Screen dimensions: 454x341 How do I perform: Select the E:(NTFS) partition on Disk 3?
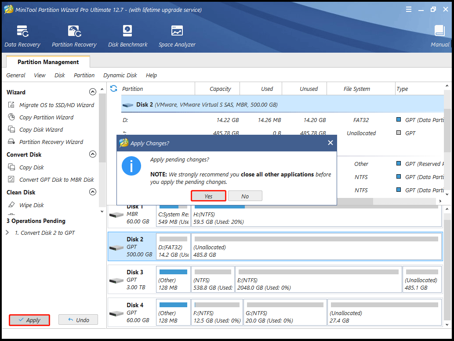click(319, 280)
